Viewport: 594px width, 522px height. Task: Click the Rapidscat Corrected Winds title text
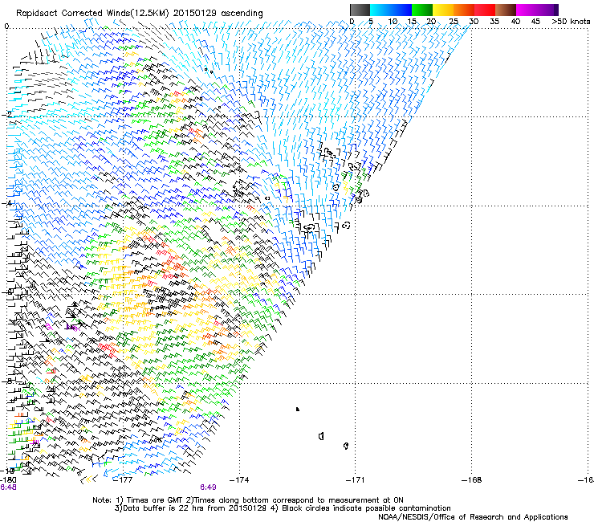[140, 13]
